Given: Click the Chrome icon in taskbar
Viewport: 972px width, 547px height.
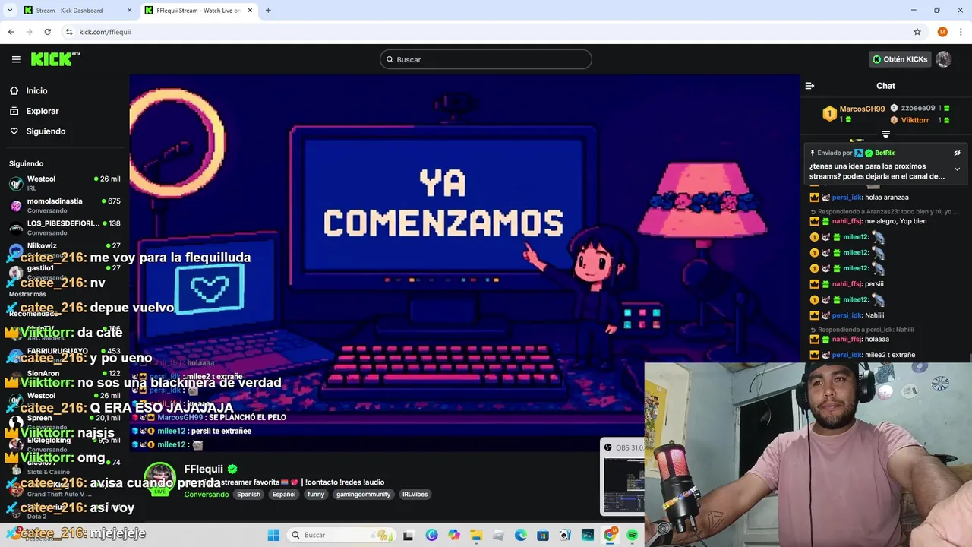Looking at the screenshot, I should pos(610,535).
